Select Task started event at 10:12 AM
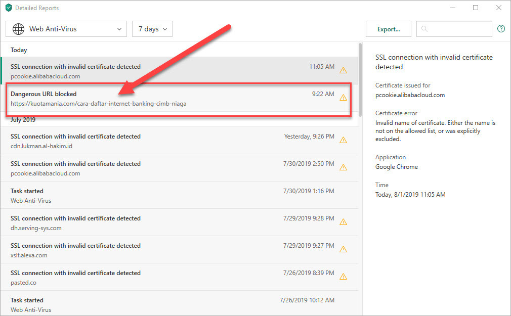 click(x=152, y=304)
